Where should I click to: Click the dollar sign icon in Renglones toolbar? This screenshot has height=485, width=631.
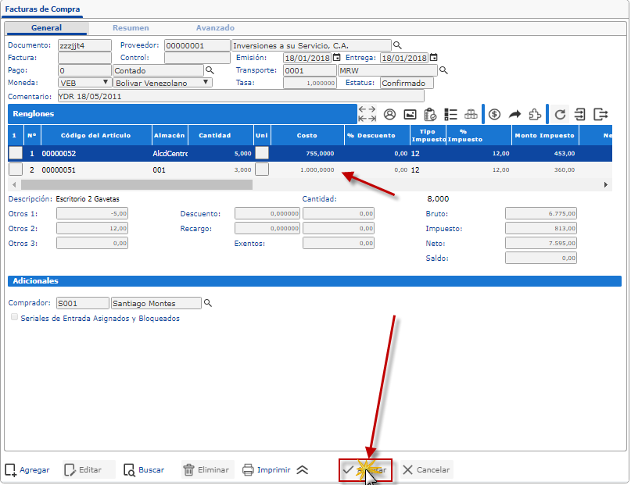coord(494,114)
